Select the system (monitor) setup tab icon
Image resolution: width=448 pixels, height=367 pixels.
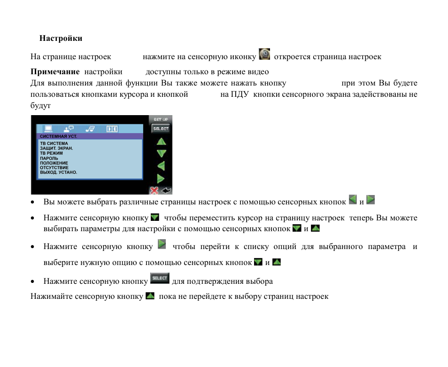[x=48, y=129]
